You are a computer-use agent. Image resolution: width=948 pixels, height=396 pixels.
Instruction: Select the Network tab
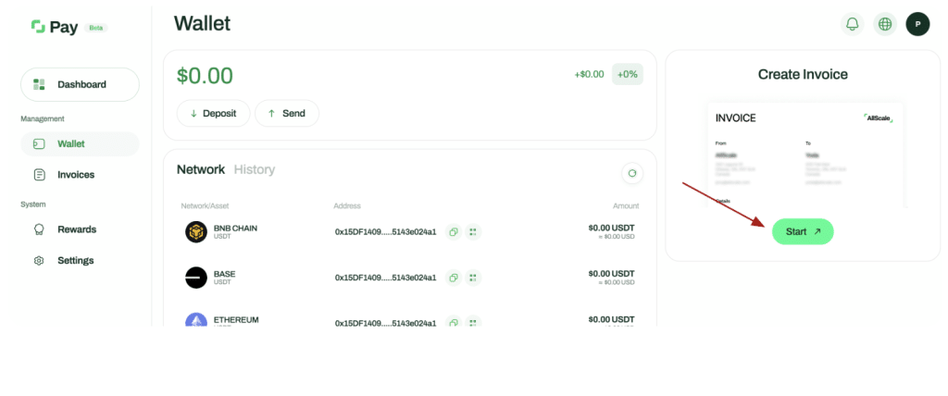[x=201, y=169]
